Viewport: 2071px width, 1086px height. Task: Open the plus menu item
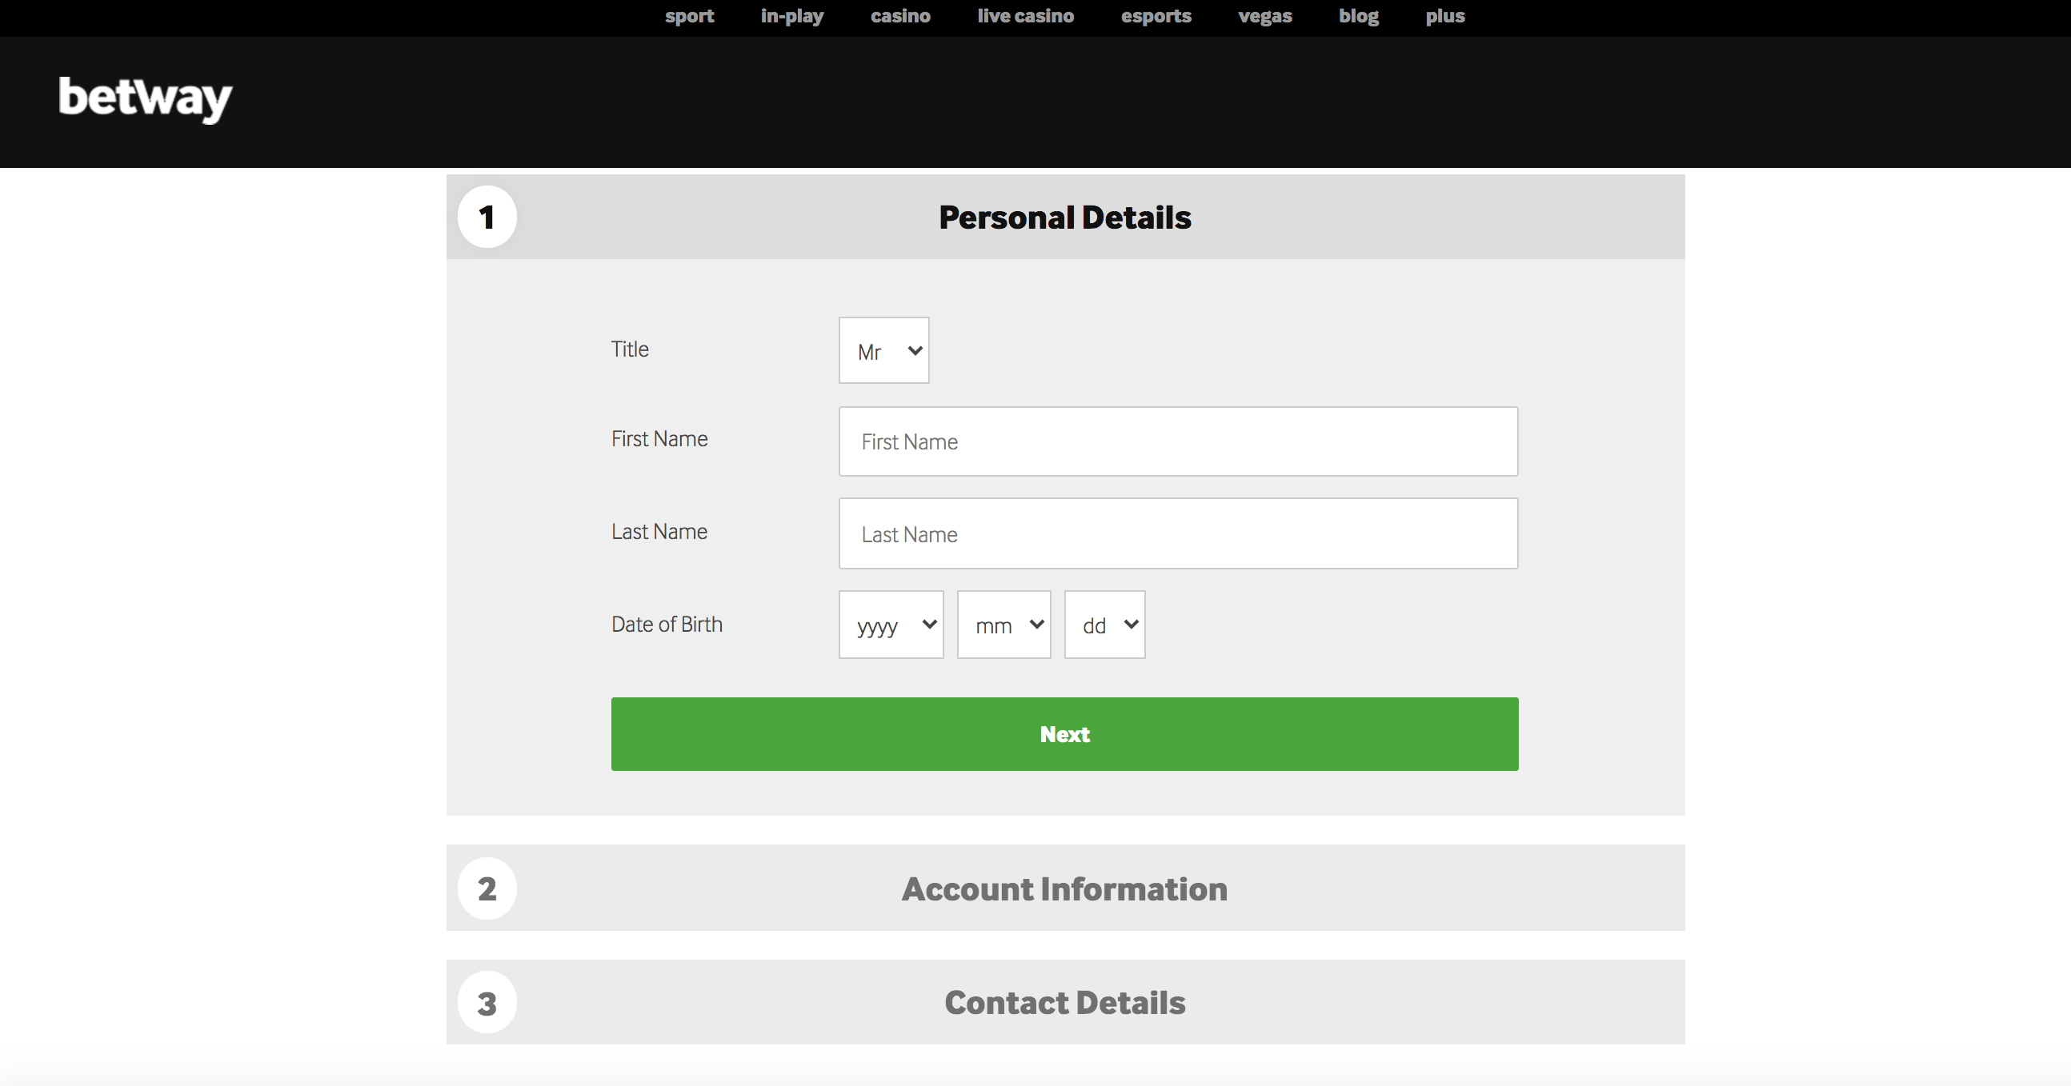[1444, 16]
